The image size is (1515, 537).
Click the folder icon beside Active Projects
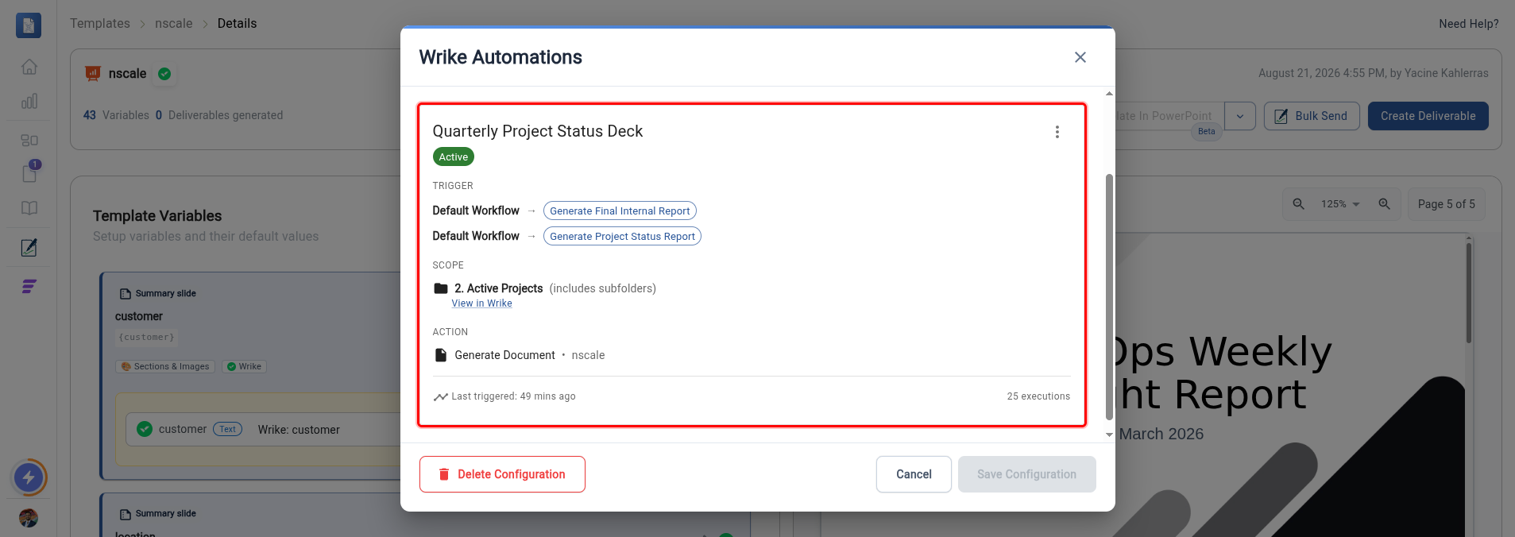point(441,288)
